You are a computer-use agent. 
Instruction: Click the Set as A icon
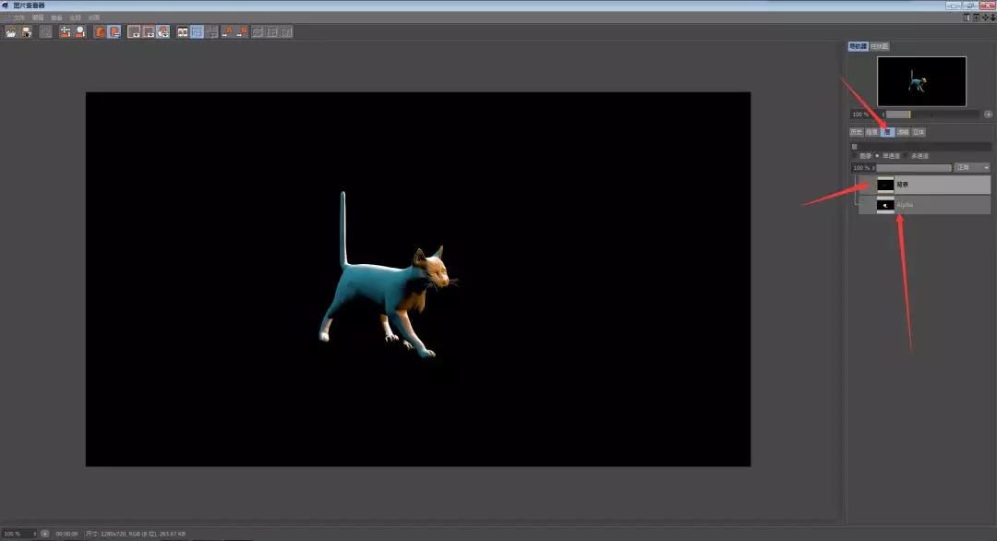point(227,31)
